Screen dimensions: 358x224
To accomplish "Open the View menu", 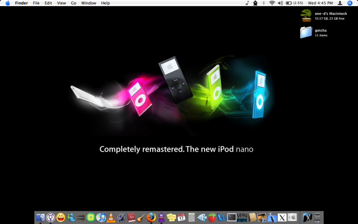I will tap(62, 3).
